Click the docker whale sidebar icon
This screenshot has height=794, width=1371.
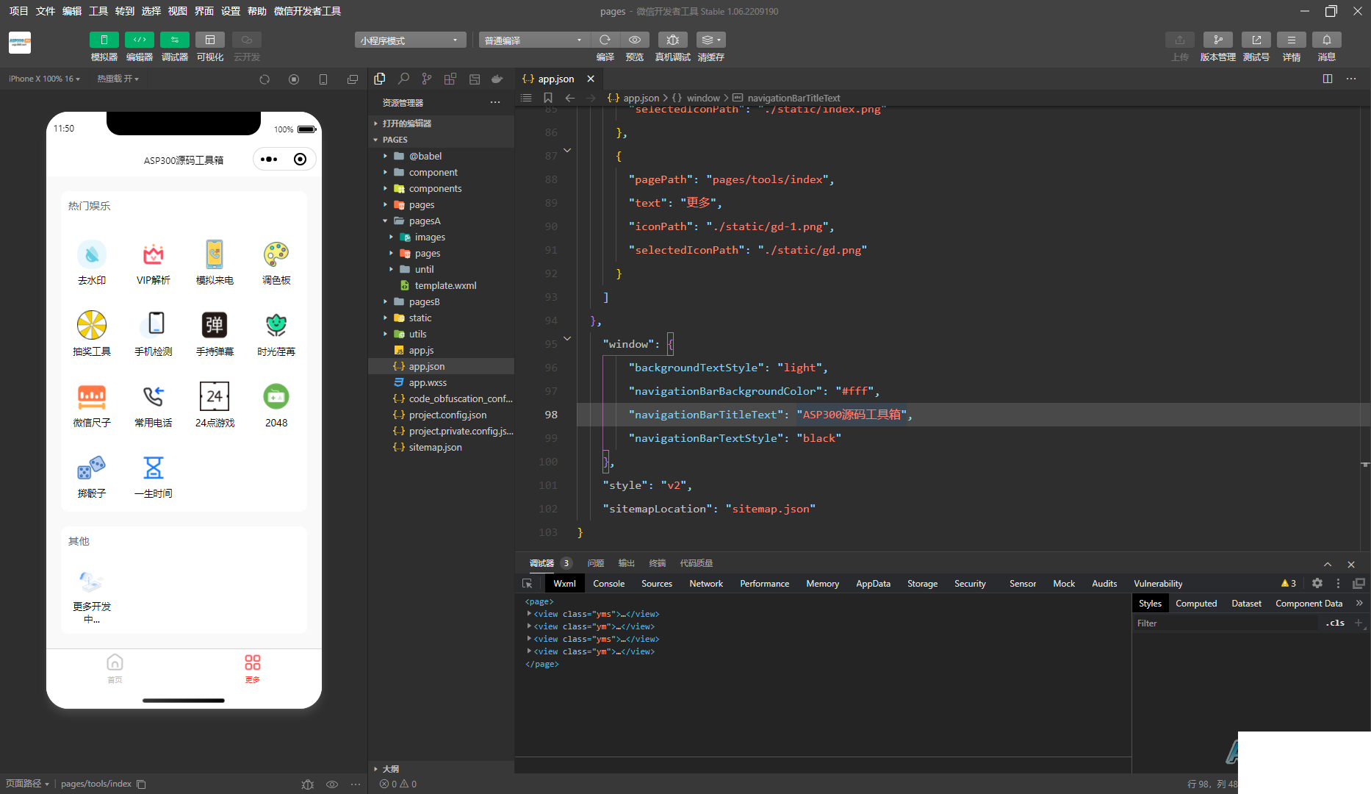pyautogui.click(x=497, y=79)
